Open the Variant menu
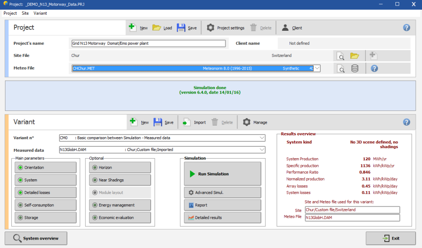Screen dimensions: 422x248 click(41, 13)
